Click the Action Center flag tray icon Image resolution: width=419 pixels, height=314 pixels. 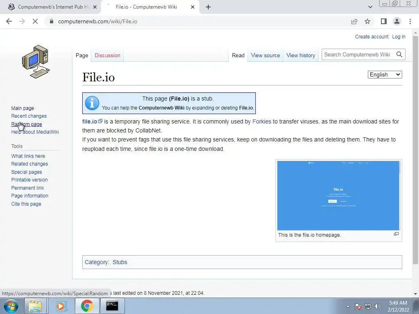(x=358, y=306)
